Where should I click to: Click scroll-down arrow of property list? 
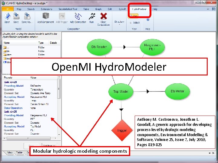coord(59,134)
